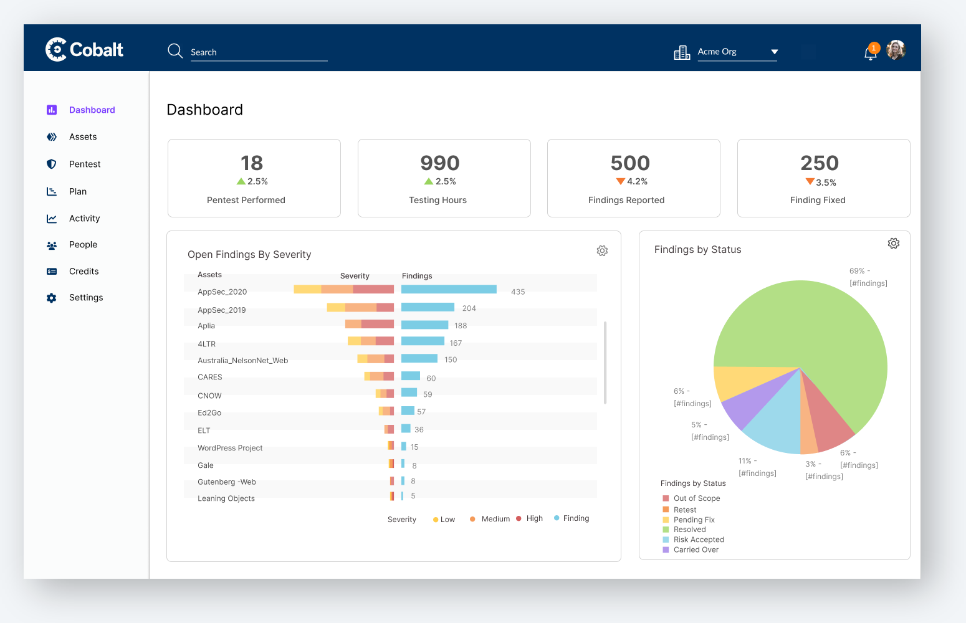The width and height of the screenshot is (966, 623).
Task: Toggle the High severity legend item
Action: coord(530,518)
